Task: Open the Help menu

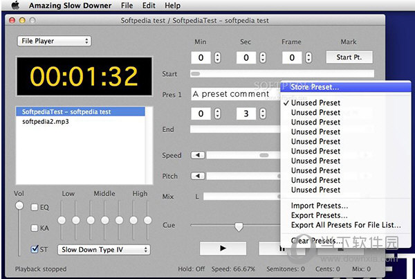Action: pyautogui.click(x=172, y=6)
